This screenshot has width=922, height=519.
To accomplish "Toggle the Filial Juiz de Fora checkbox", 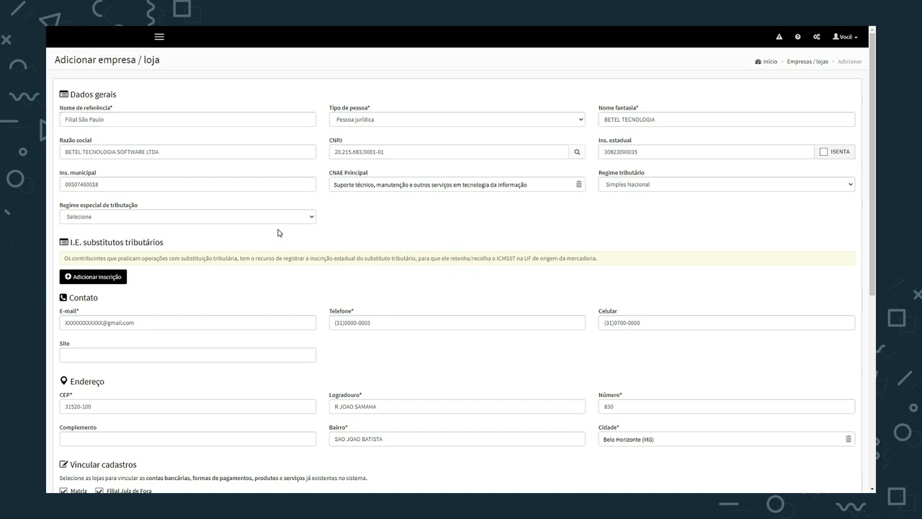I will pos(99,491).
